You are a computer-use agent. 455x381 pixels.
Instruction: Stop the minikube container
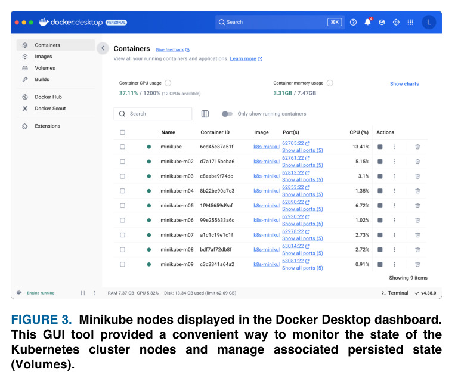coord(380,147)
